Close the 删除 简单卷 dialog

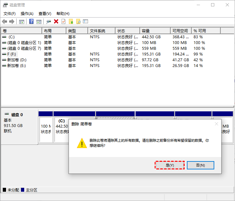click(216, 124)
